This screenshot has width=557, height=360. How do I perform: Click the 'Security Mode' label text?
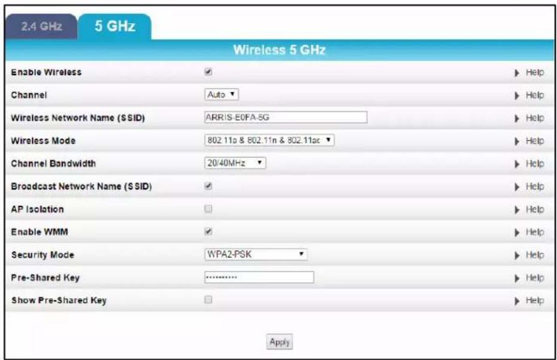coord(42,255)
